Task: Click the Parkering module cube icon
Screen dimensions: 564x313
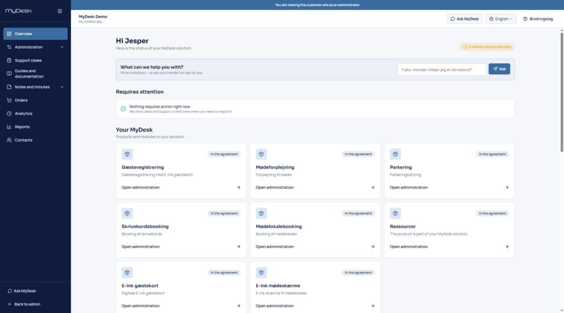Action: (395, 154)
